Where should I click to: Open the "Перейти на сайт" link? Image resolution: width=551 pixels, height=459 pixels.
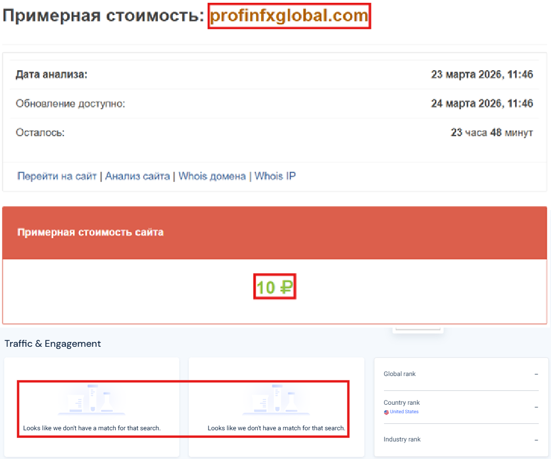[x=55, y=176]
